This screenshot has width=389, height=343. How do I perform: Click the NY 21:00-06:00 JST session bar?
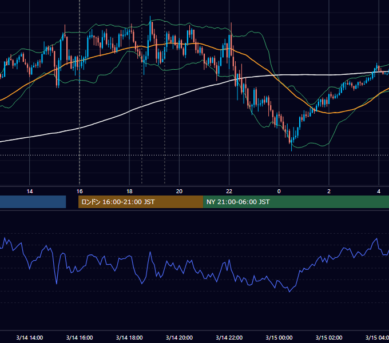[x=296, y=202]
